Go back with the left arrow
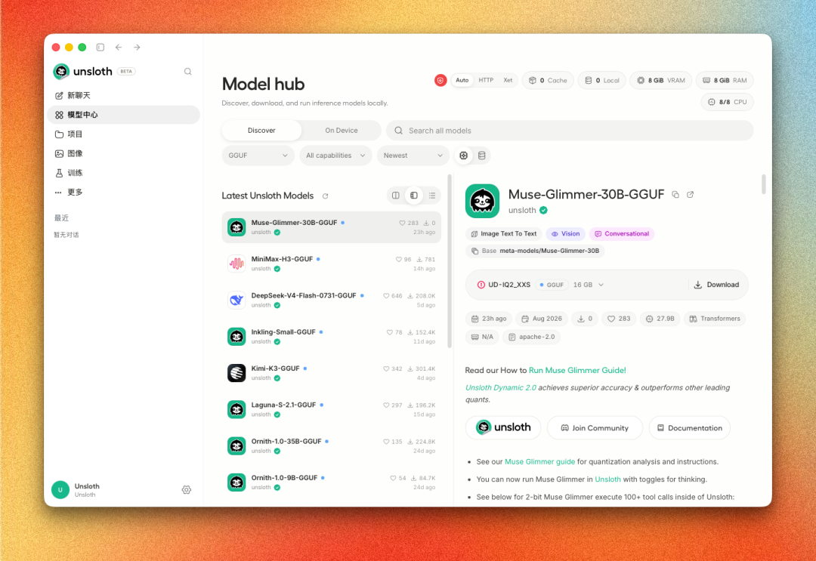Image resolution: width=816 pixels, height=561 pixels. (119, 48)
